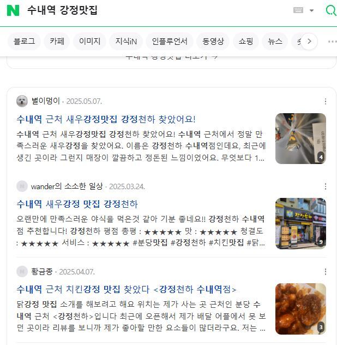This screenshot has width=337, height=345.
Task: Open the three-dot menu at the tab bar's end
Action: pyautogui.click(x=332, y=42)
